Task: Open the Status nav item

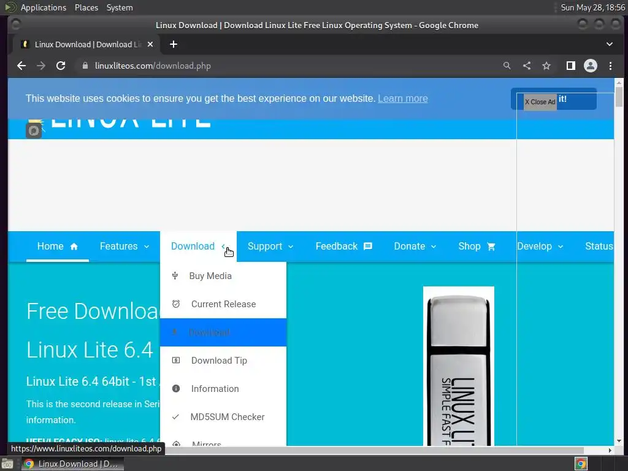Action: tap(599, 247)
